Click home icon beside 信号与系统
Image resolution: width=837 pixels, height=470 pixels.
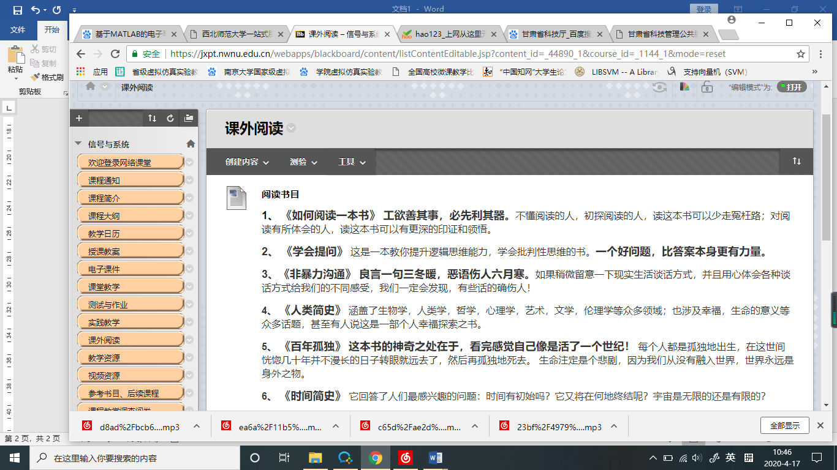pos(191,144)
